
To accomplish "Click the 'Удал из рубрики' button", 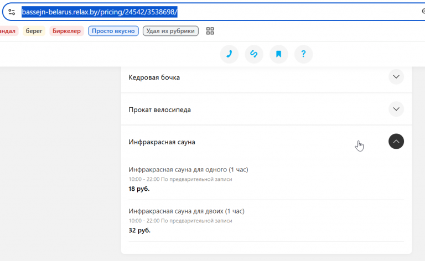I will [170, 31].
